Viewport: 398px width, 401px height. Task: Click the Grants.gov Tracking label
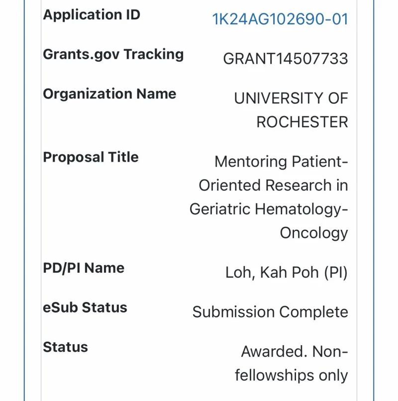tap(113, 54)
